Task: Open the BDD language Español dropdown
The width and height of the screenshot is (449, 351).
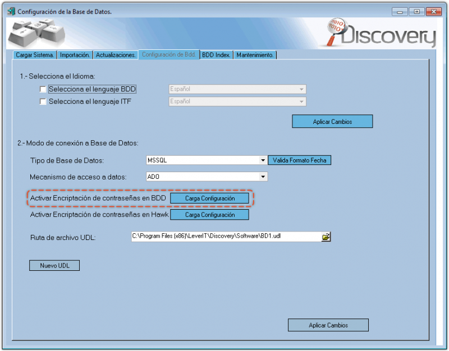Action: point(237,89)
